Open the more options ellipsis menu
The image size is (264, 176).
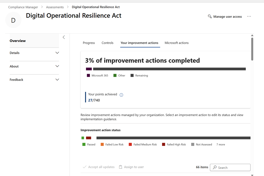coord(249,16)
